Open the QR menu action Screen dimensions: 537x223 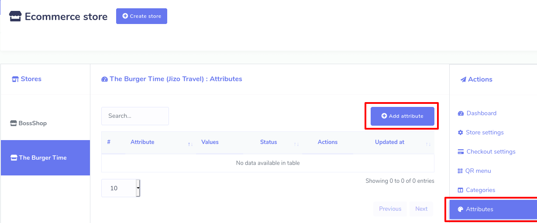pyautogui.click(x=478, y=171)
